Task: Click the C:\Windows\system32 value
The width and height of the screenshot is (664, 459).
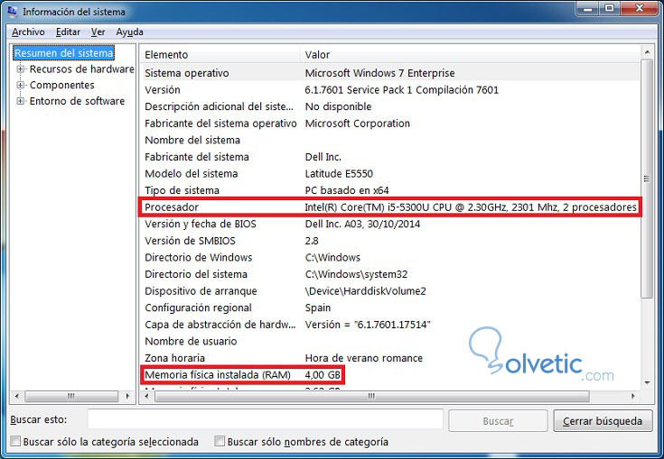Action: [x=356, y=274]
